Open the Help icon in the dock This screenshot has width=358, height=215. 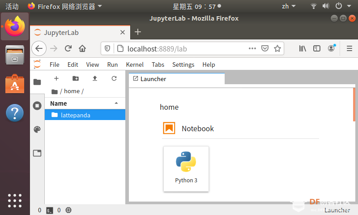point(15,112)
